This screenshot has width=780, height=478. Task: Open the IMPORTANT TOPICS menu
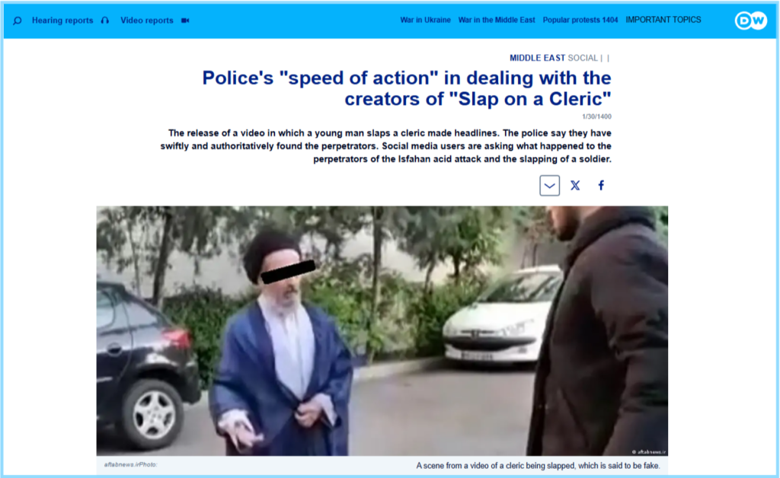[663, 20]
